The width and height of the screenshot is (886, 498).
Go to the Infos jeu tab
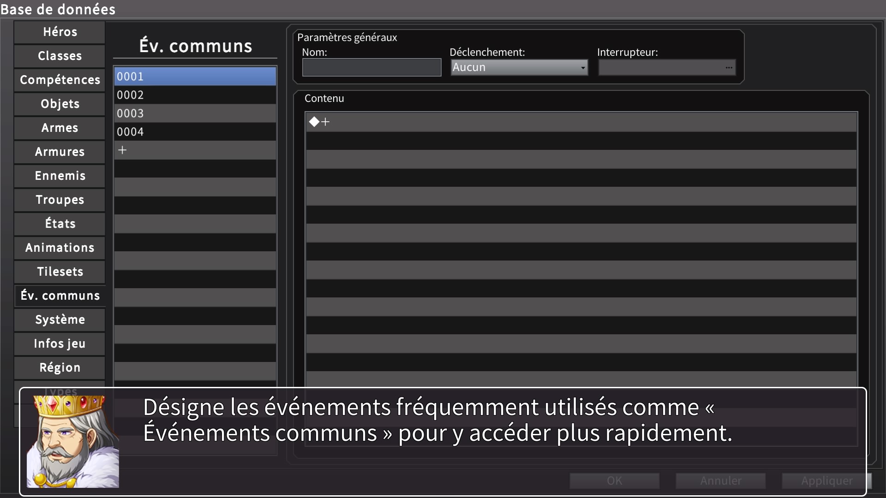60,344
